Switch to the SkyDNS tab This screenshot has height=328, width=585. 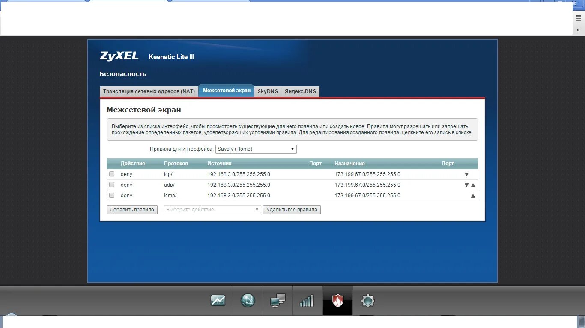[x=267, y=91]
